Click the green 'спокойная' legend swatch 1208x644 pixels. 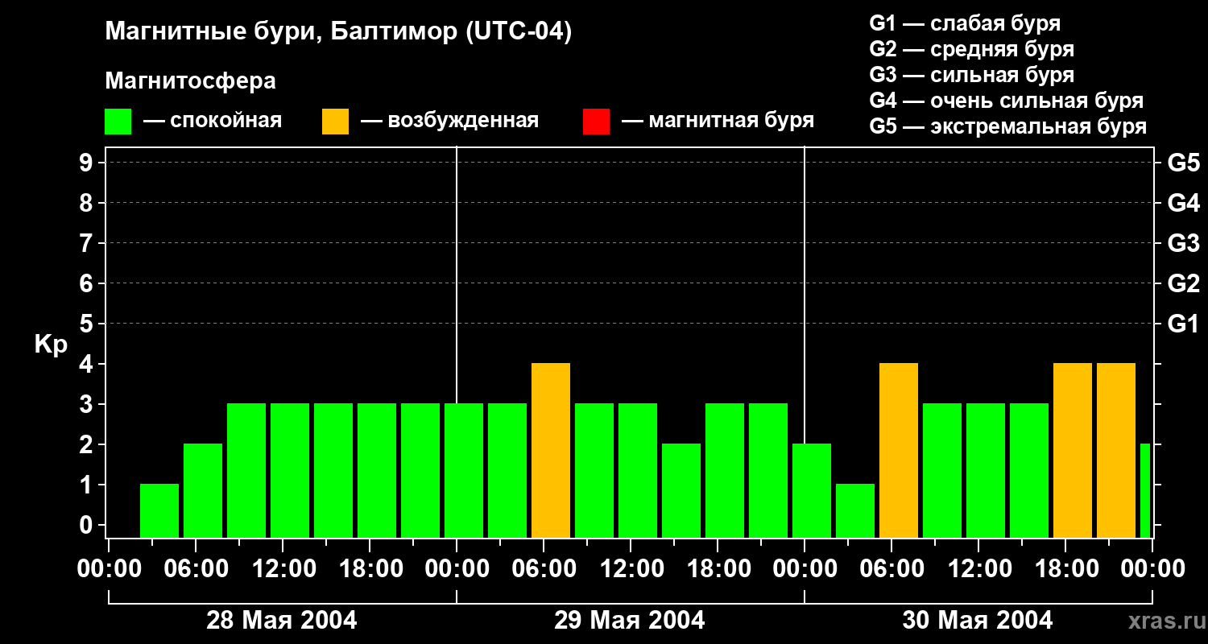tap(118, 122)
